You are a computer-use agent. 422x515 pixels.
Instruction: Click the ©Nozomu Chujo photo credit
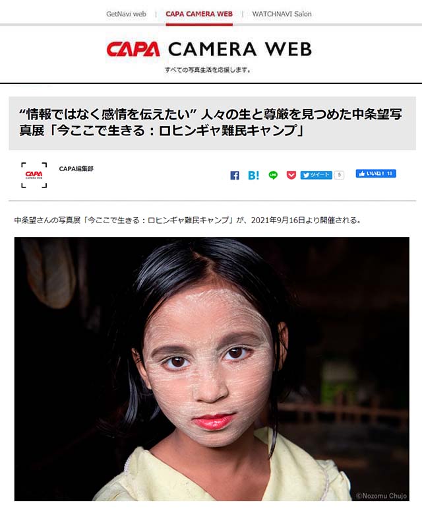(x=381, y=496)
